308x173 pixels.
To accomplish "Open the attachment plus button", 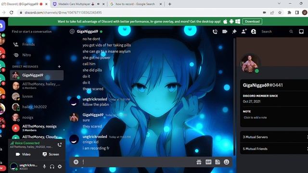I will pos(76,162).
